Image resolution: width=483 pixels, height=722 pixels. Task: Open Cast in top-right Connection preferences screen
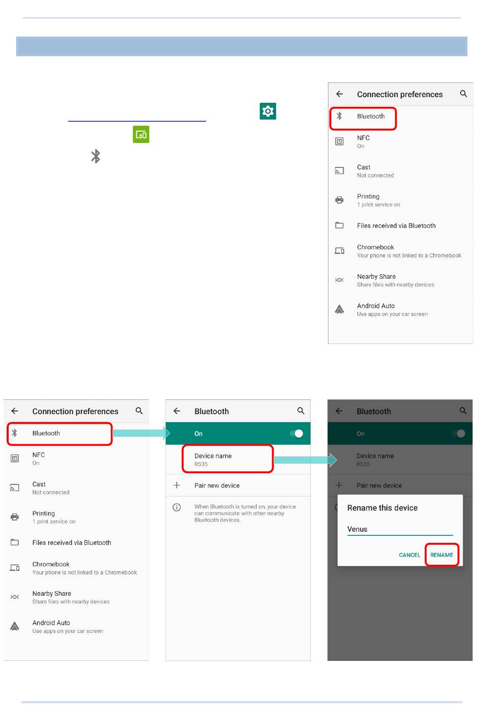coord(401,171)
